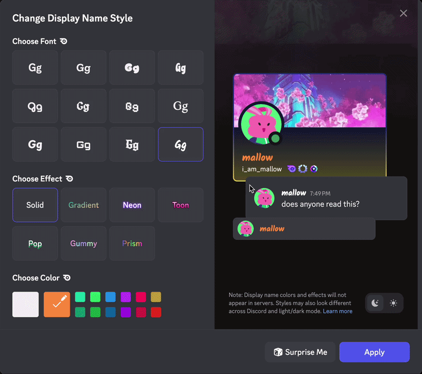Switch preview to light mode sun
This screenshot has height=374, width=422.
point(393,303)
